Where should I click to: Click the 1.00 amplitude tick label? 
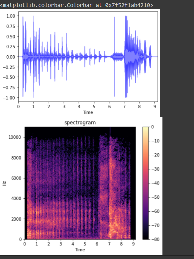pyautogui.click(x=11, y=16)
